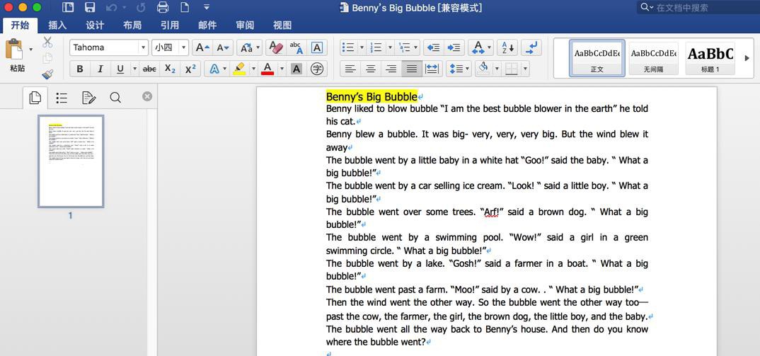Open the highlight color dropdown arrow
Image resolution: width=760 pixels, height=356 pixels.
pyautogui.click(x=253, y=69)
